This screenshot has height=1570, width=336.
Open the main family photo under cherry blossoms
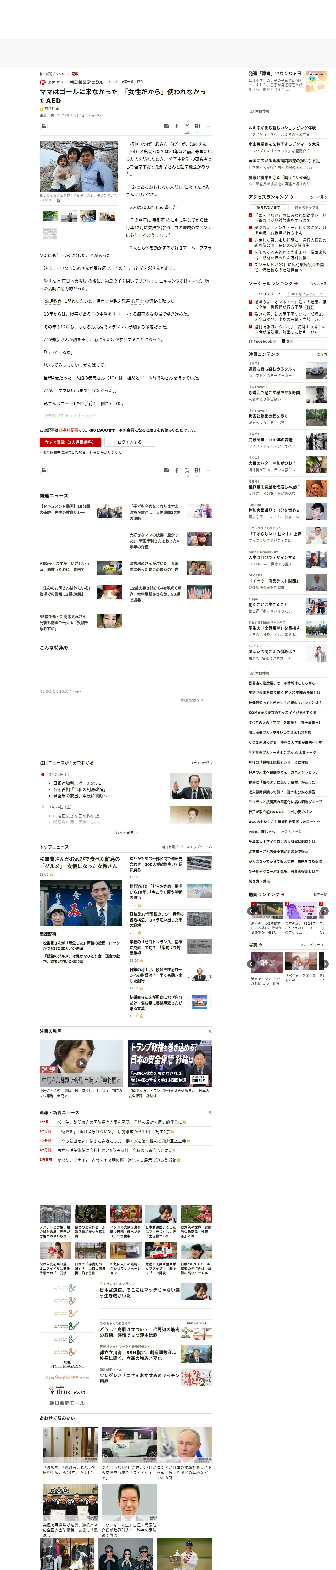click(79, 166)
